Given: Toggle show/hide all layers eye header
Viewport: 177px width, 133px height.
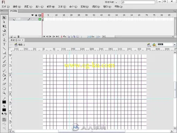Looking at the screenshot, I should point(32,15).
